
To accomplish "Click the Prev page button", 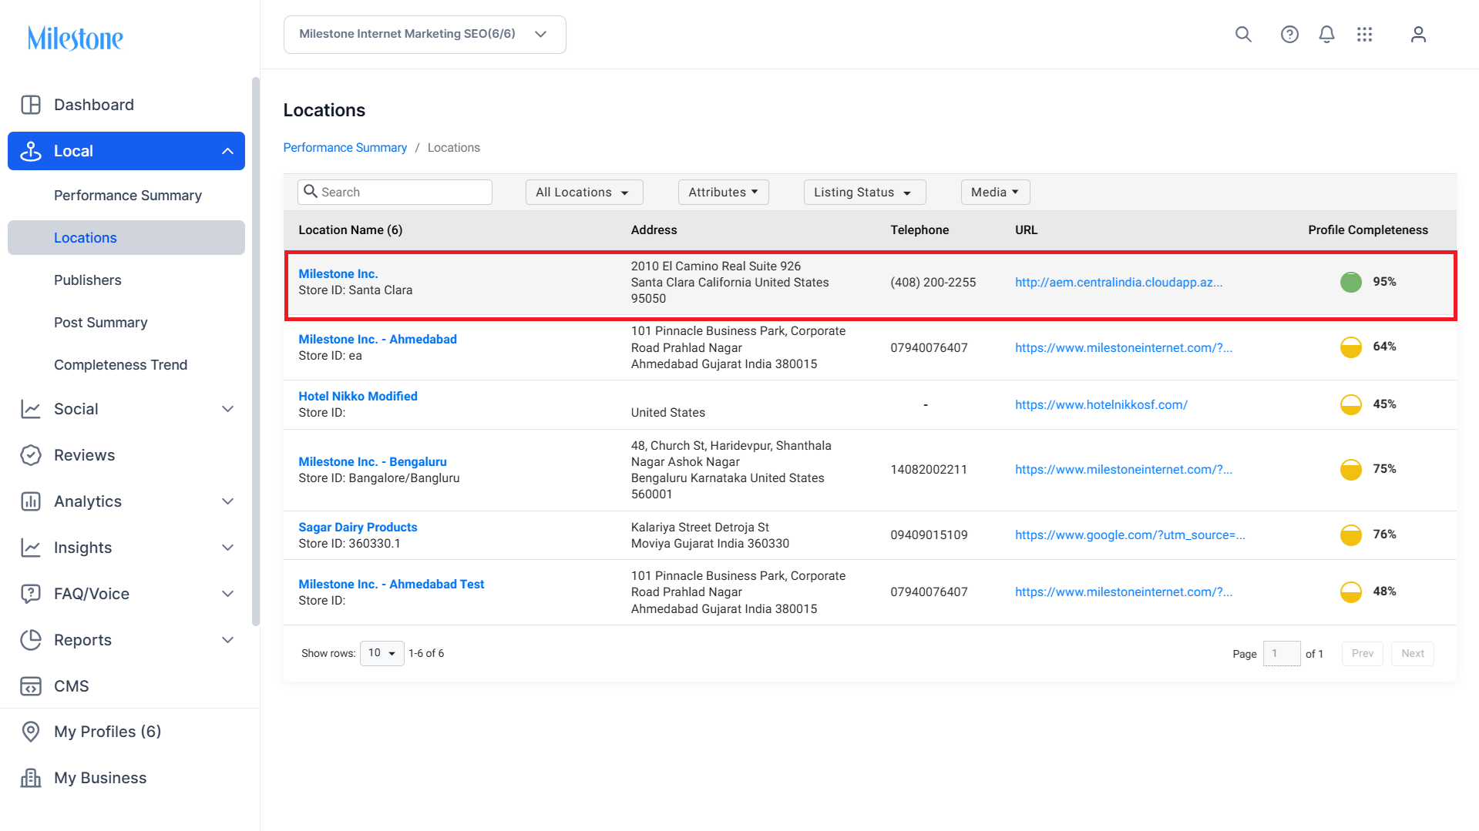I will 1363,654.
